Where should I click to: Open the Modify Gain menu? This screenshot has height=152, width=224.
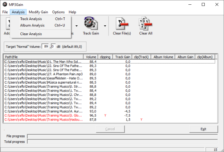[x=38, y=12]
